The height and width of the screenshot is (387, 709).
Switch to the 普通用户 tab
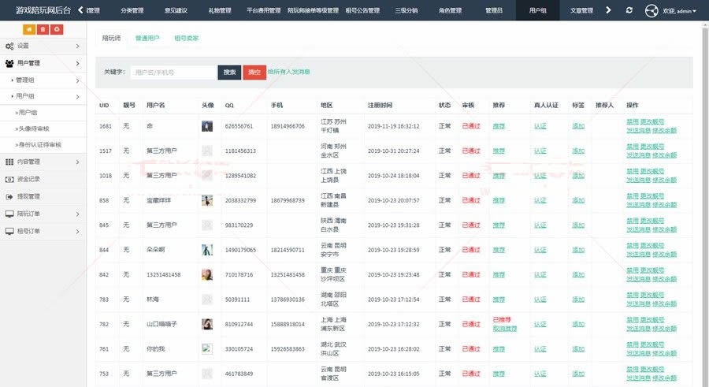pyautogui.click(x=147, y=38)
